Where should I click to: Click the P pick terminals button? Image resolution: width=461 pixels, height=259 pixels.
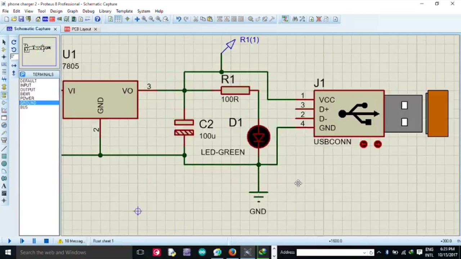23,74
